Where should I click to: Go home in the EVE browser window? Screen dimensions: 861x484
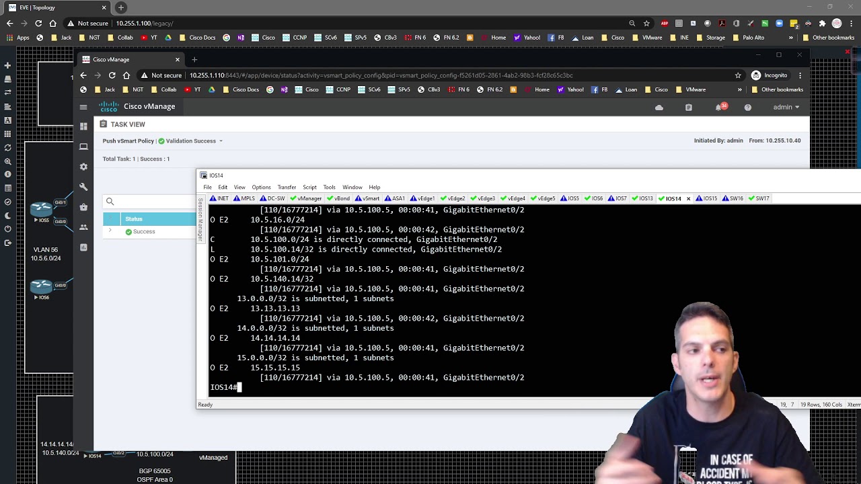pos(53,24)
